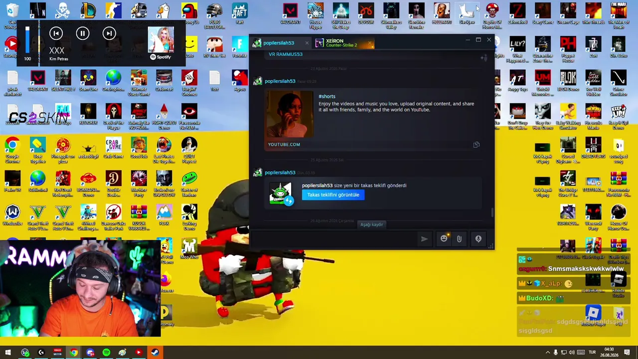Image resolution: width=638 pixels, height=359 pixels.
Task: Launch RESTORER desktop icon
Action: pos(88,114)
